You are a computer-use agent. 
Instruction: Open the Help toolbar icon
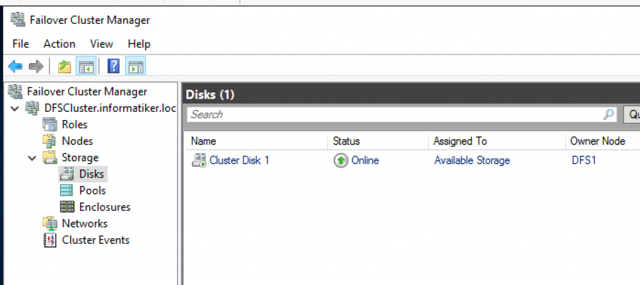pos(114,66)
